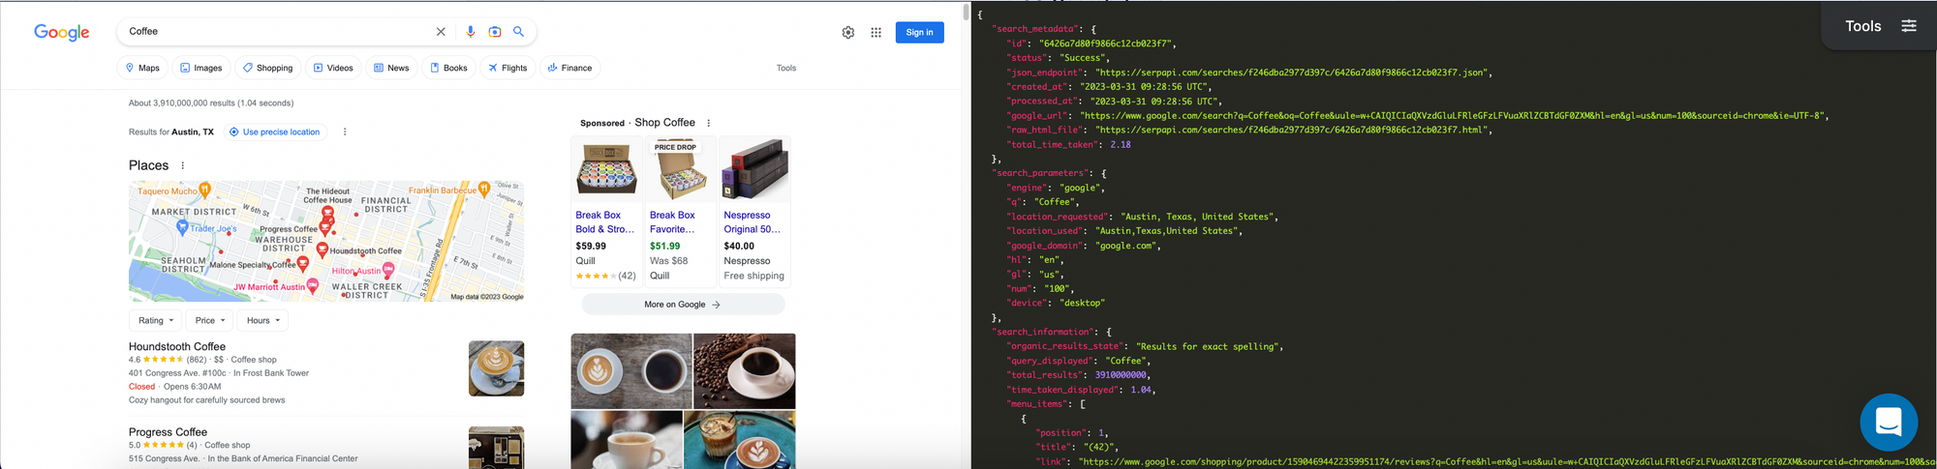Expand the Hours filter dropdown
This screenshot has height=469, width=1937.
(262, 320)
